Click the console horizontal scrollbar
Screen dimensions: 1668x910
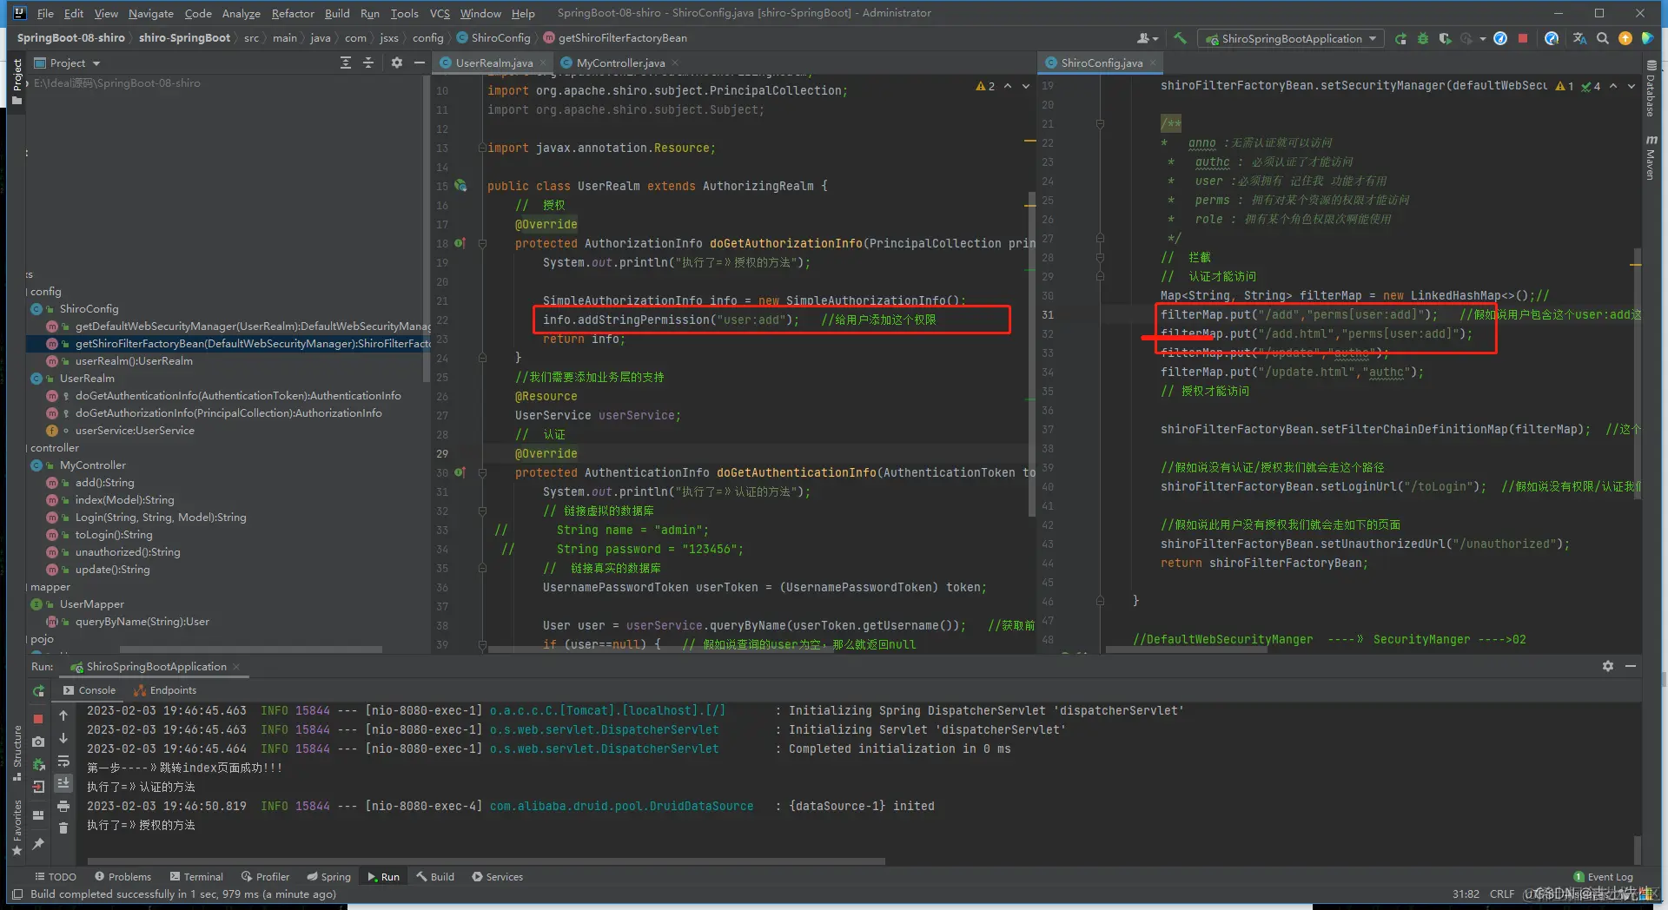486,861
